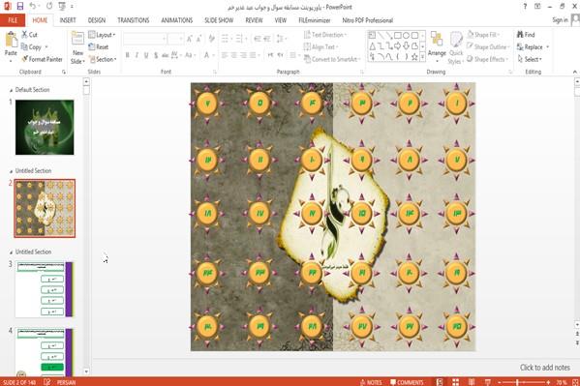The image size is (580, 386).
Task: Switch to the ANIMATIONS tab
Action: pos(177,20)
